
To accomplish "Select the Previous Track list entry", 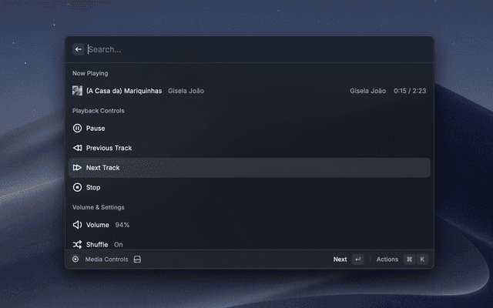I will [250, 148].
